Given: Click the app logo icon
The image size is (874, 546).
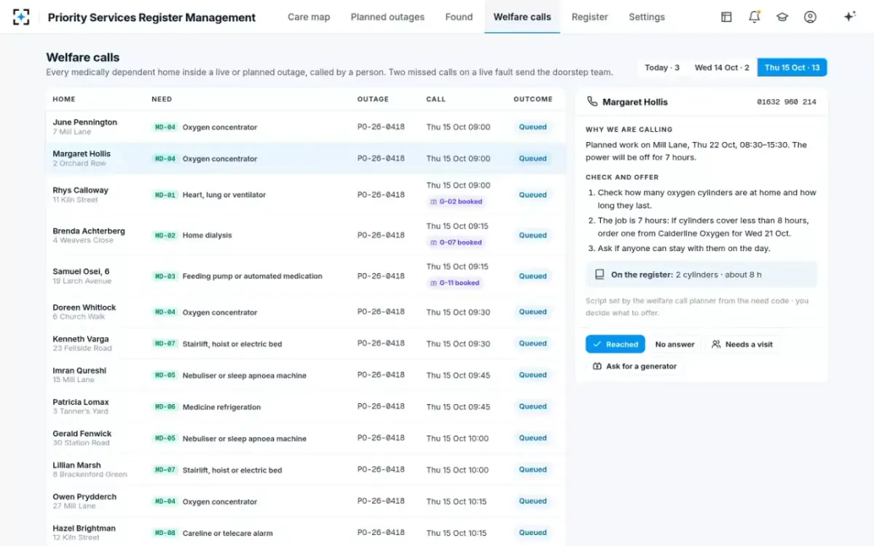Looking at the screenshot, I should coord(21,17).
